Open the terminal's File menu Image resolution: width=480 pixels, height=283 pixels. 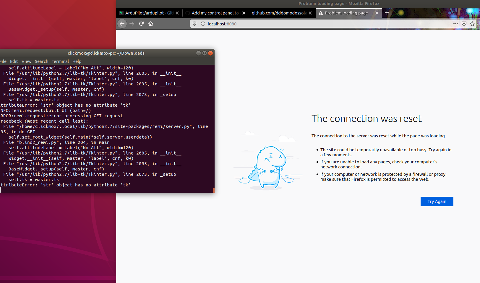click(3, 61)
